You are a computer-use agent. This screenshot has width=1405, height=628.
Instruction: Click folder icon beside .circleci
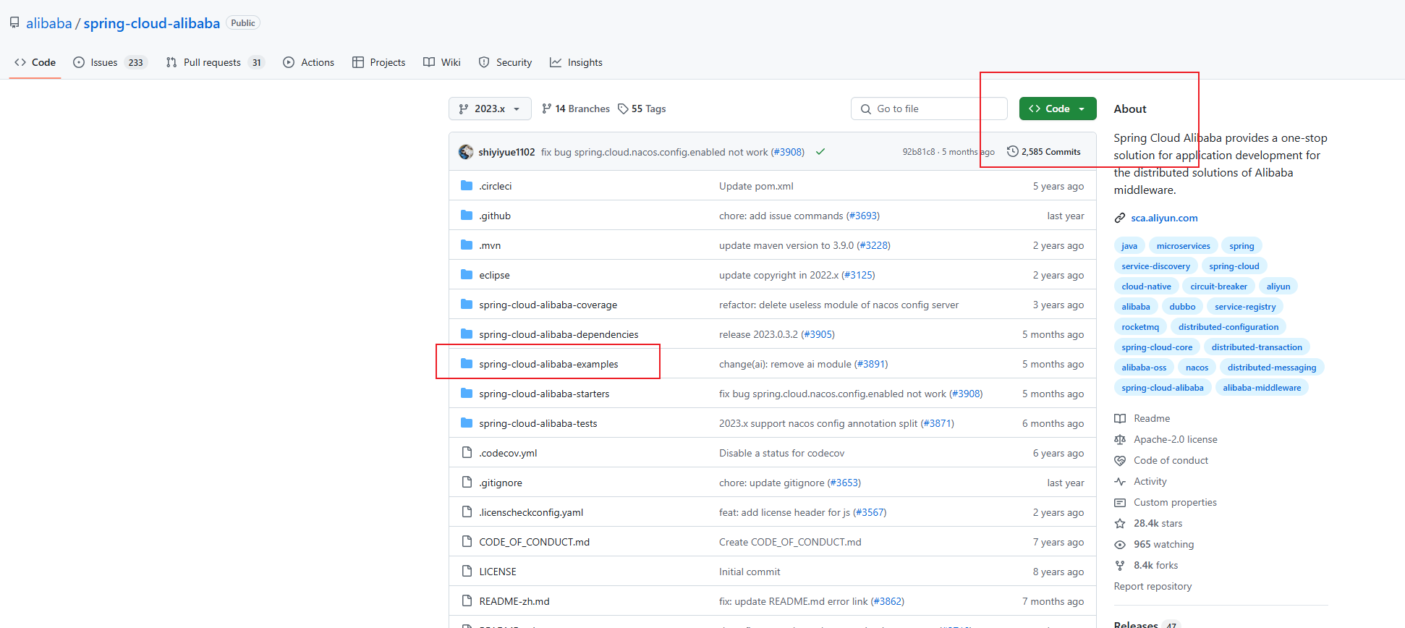pos(467,186)
